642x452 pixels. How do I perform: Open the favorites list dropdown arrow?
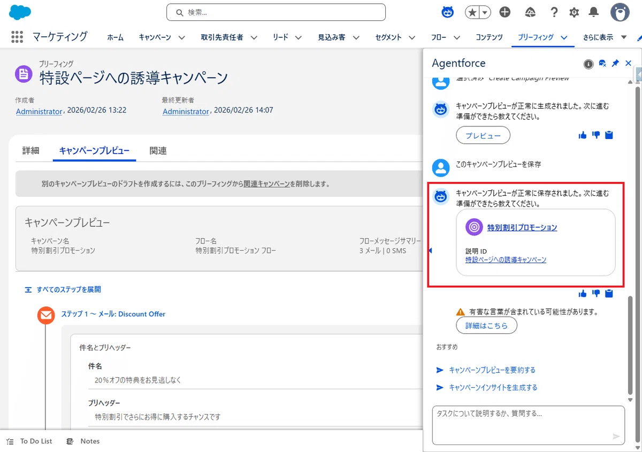[x=485, y=12]
